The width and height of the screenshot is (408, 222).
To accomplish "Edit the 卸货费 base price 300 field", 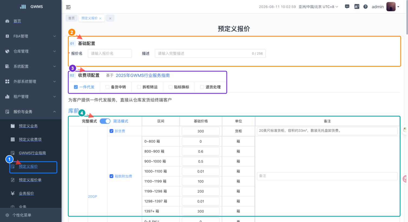I will 201,131.
